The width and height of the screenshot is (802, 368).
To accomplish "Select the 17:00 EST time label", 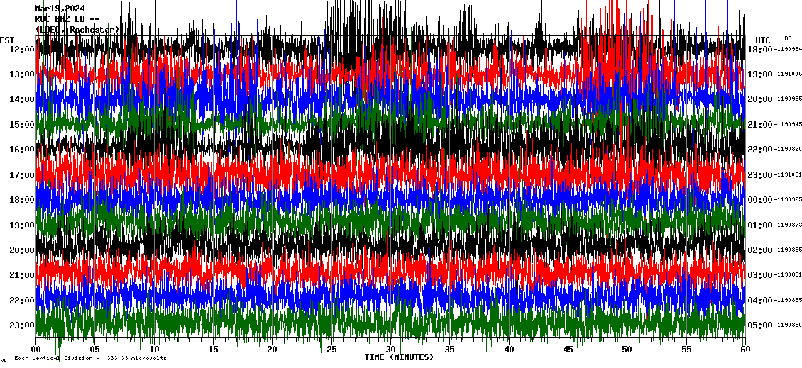I will coord(21,175).
